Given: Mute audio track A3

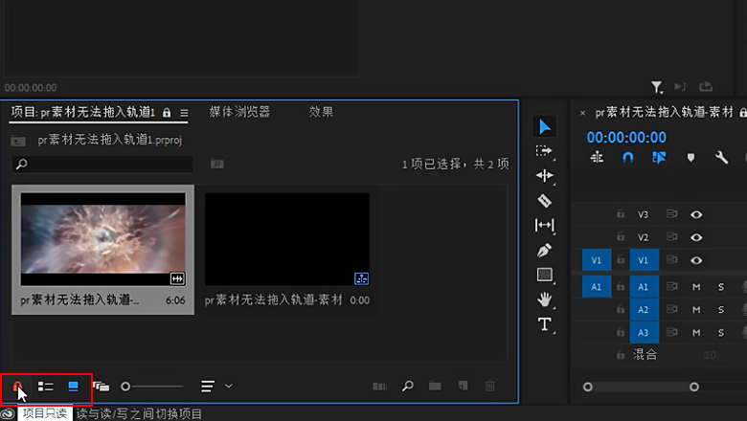Looking at the screenshot, I should click(x=696, y=333).
